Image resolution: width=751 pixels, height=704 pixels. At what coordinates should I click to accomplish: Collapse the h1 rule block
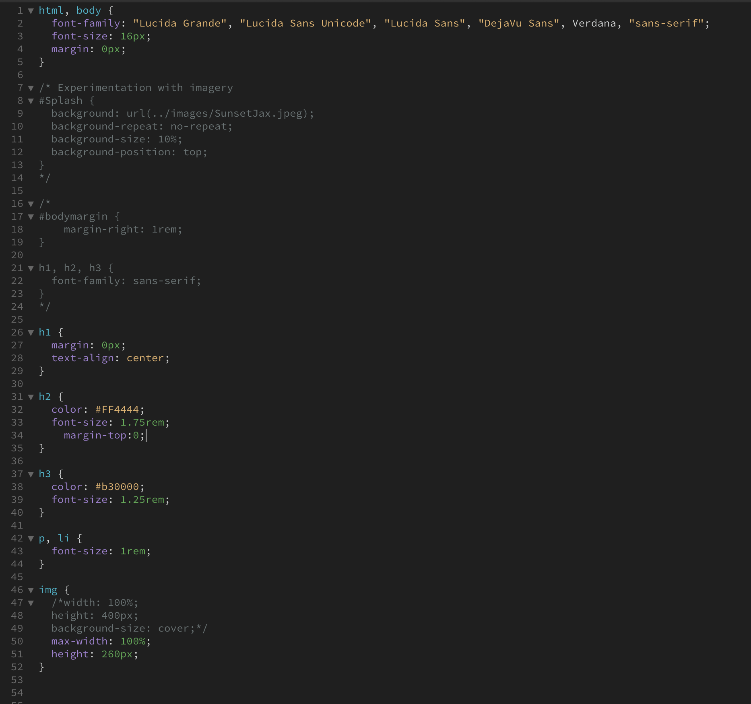(31, 333)
